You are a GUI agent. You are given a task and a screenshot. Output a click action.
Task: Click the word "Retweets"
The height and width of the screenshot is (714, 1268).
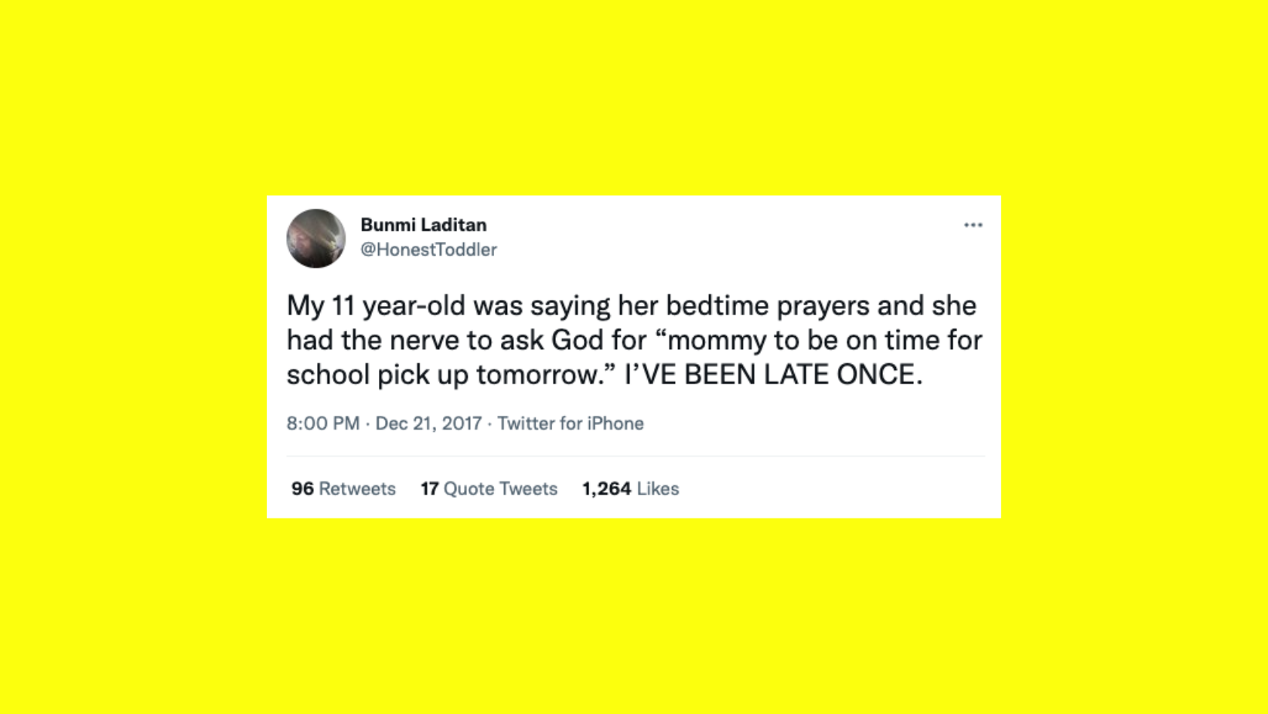tap(357, 488)
